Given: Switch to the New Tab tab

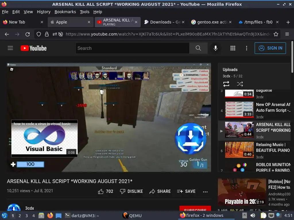Looking at the screenshot, I should point(21,22).
